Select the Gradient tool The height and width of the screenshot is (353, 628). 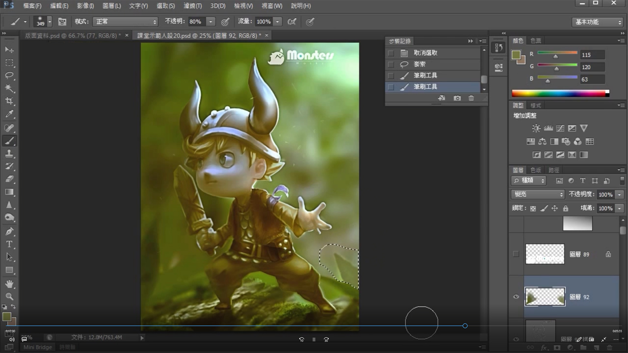pyautogui.click(x=9, y=192)
